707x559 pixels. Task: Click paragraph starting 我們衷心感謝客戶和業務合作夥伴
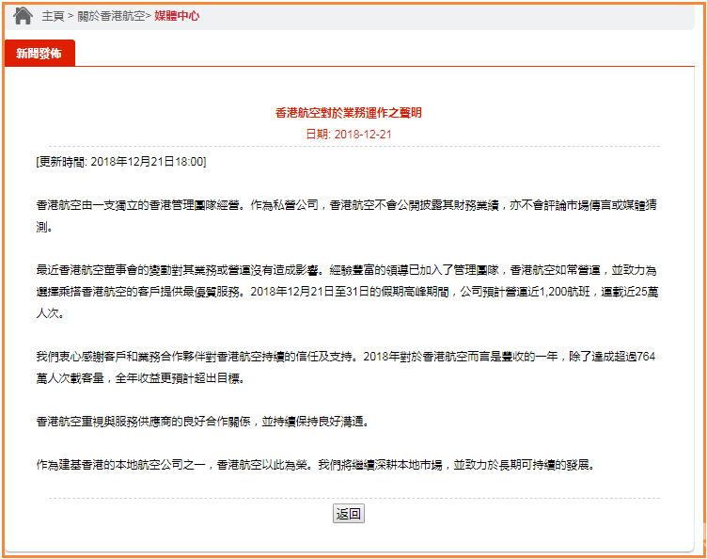pyautogui.click(x=345, y=367)
